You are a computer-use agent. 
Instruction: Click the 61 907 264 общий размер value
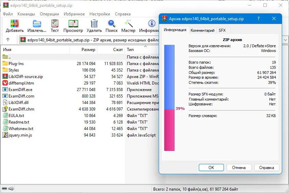click(x=266, y=73)
